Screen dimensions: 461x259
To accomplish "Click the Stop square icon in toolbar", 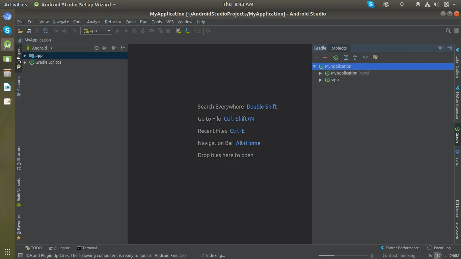I will pos(168,31).
